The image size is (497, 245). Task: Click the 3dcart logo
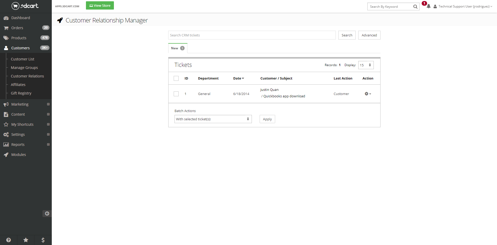[25, 6]
